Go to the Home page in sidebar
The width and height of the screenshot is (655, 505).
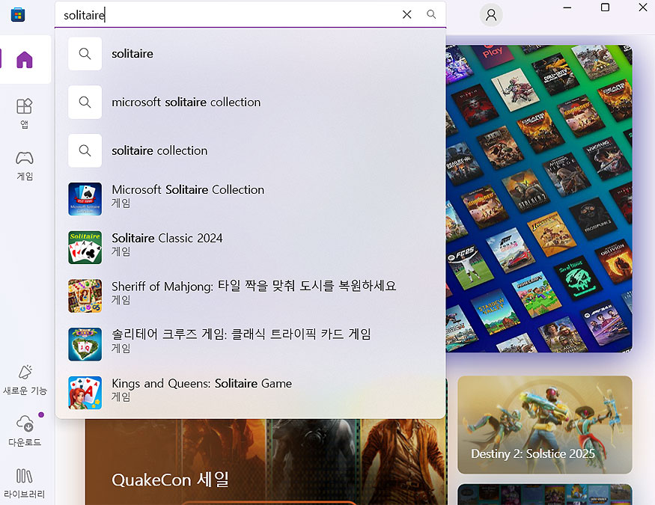24,60
